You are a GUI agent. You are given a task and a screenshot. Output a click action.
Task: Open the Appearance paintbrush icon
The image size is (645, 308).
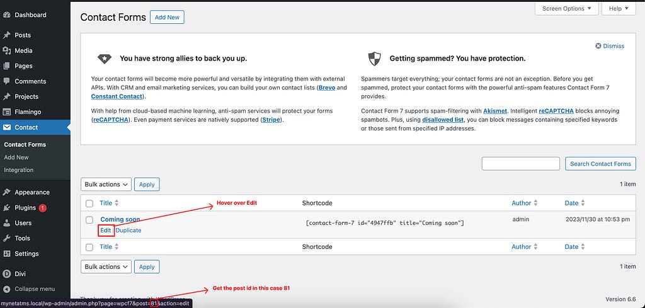(x=6, y=192)
